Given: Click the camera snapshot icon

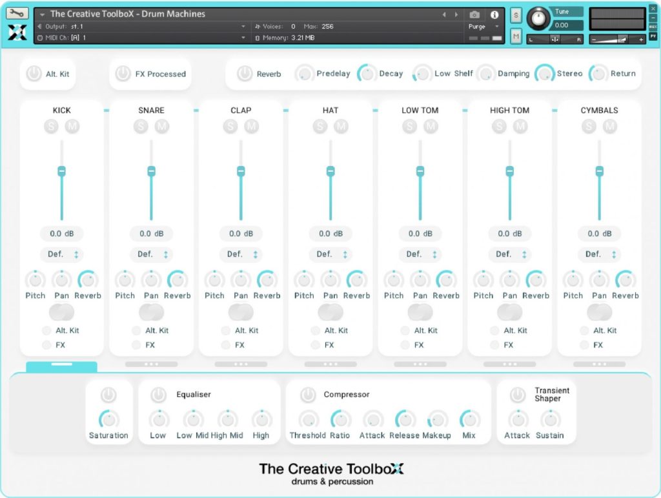Looking at the screenshot, I should point(474,15).
